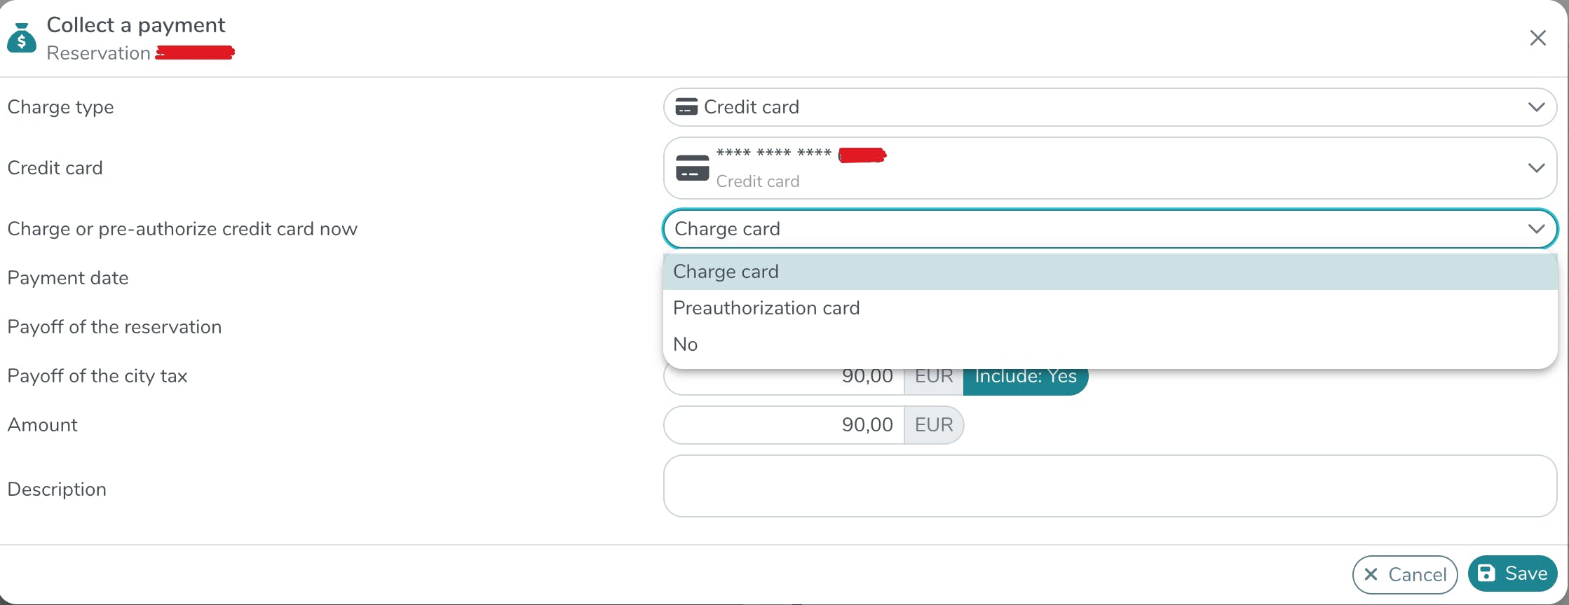The height and width of the screenshot is (605, 1569).
Task: Choose the Preauthorization card option
Action: pos(766,308)
